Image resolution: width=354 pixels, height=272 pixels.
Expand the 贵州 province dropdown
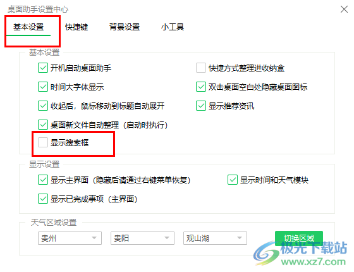pos(70,238)
